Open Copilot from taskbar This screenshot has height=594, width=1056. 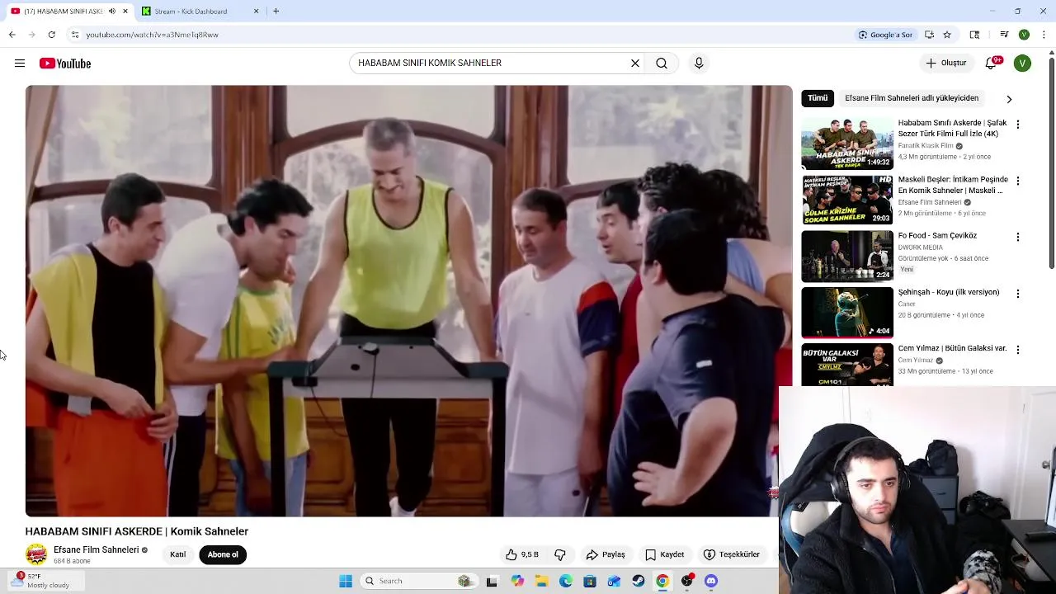coord(517,581)
